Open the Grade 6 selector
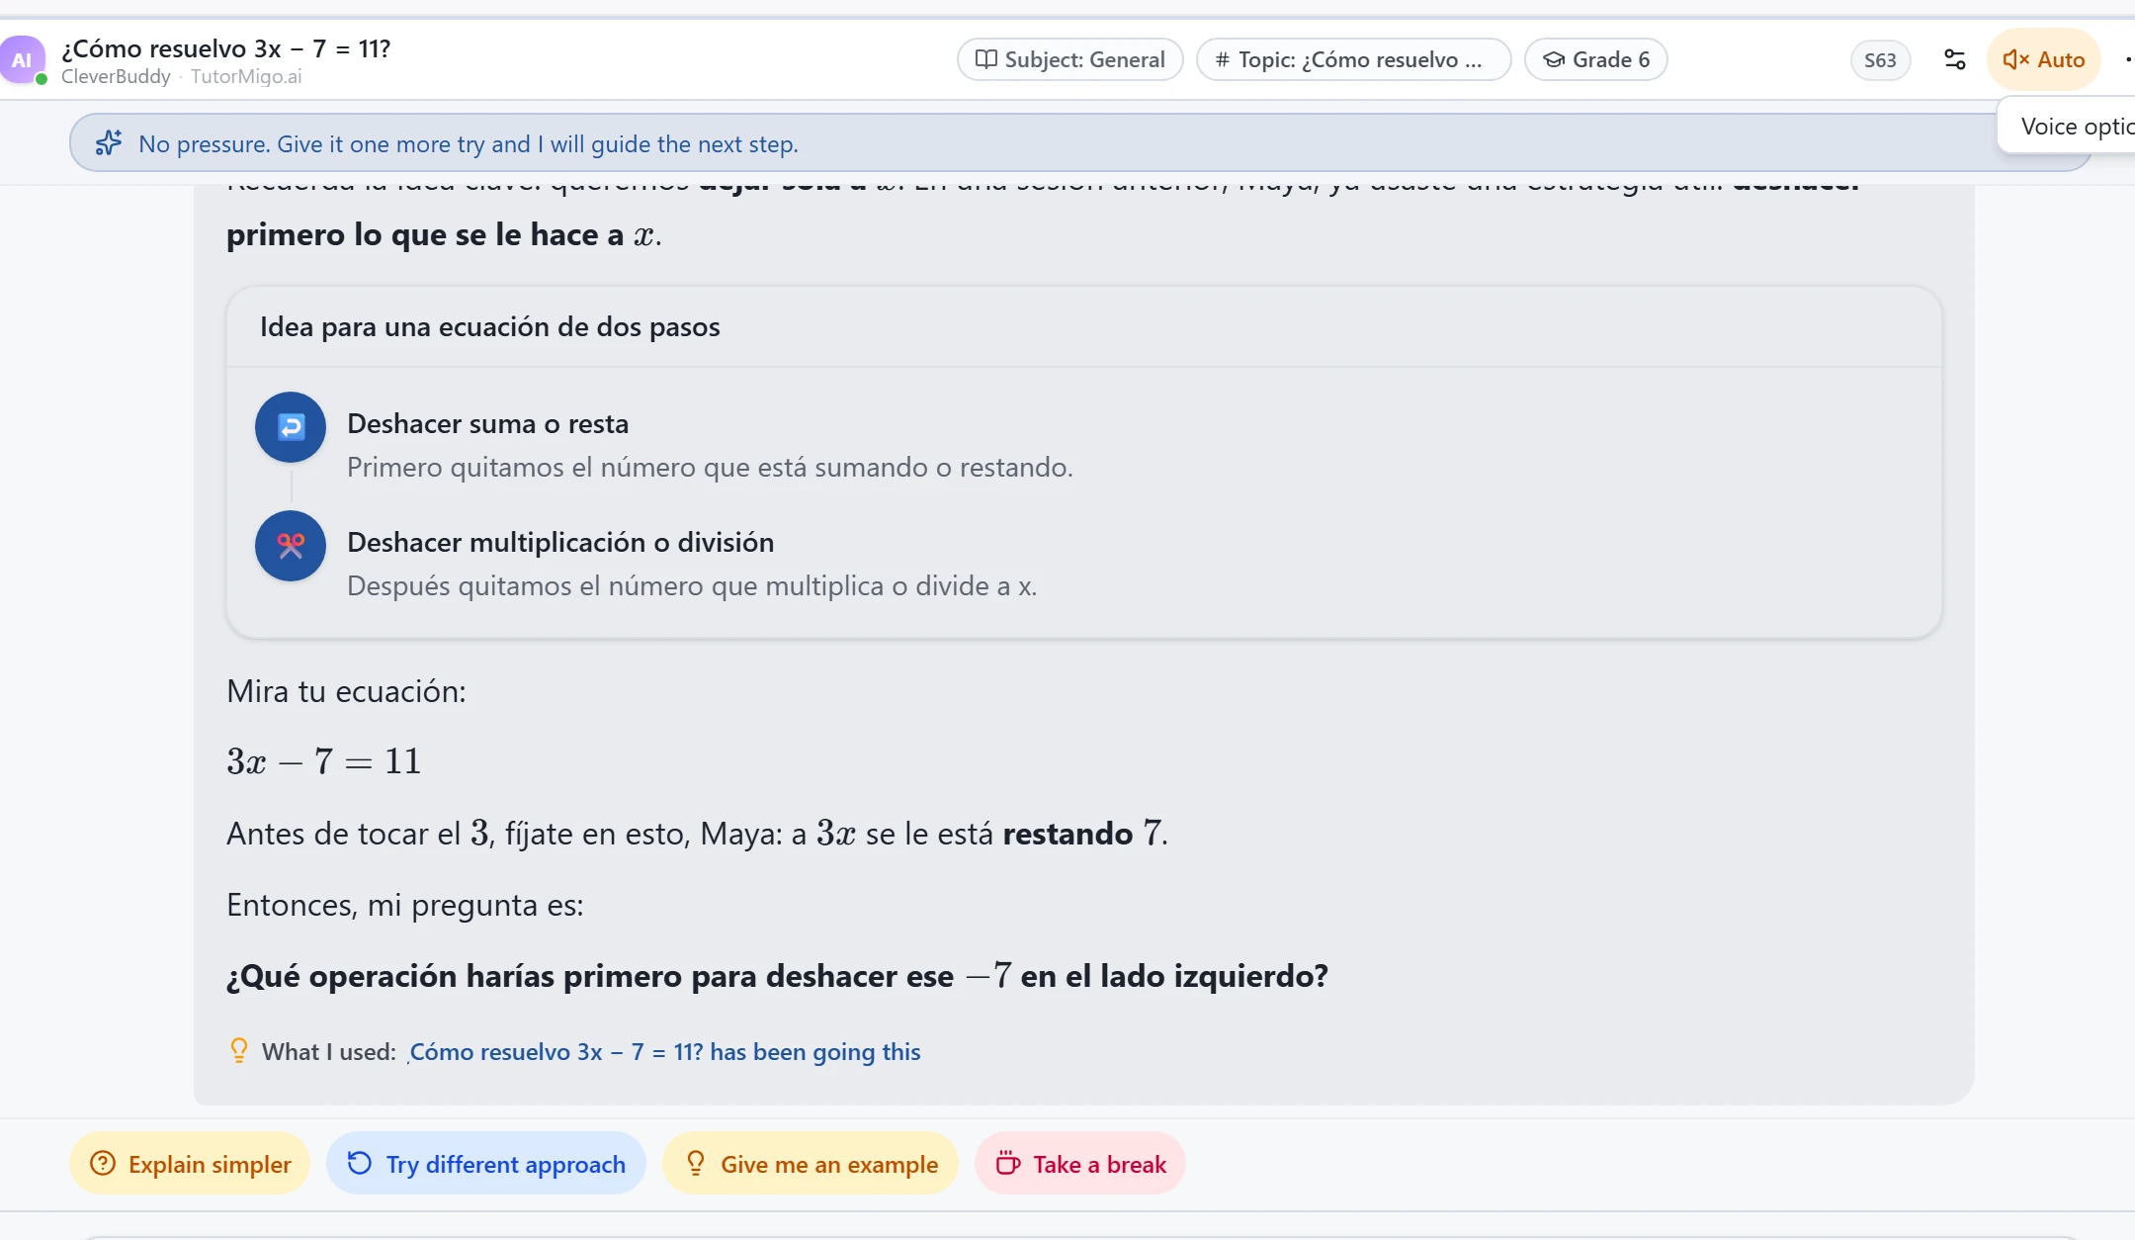 pos(1595,59)
